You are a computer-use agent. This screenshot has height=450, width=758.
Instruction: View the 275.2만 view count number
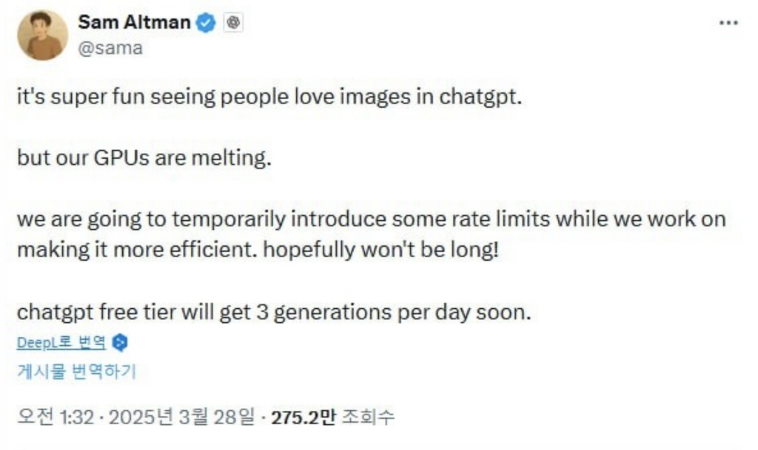coord(303,417)
